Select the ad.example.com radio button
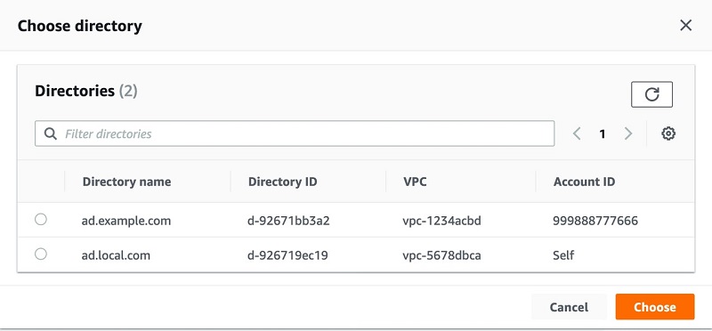This screenshot has height=331, width=712. [x=41, y=220]
